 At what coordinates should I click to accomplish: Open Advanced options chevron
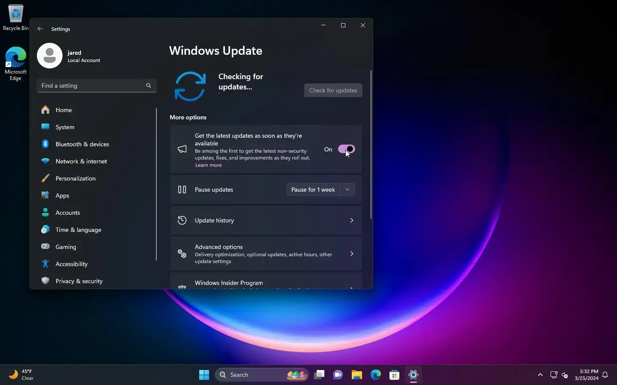352,254
